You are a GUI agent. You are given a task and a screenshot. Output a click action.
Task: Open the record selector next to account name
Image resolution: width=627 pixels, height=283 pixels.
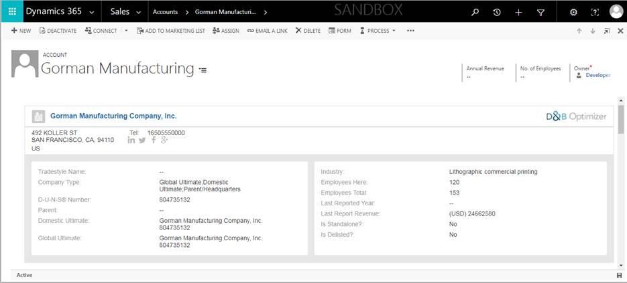[203, 70]
